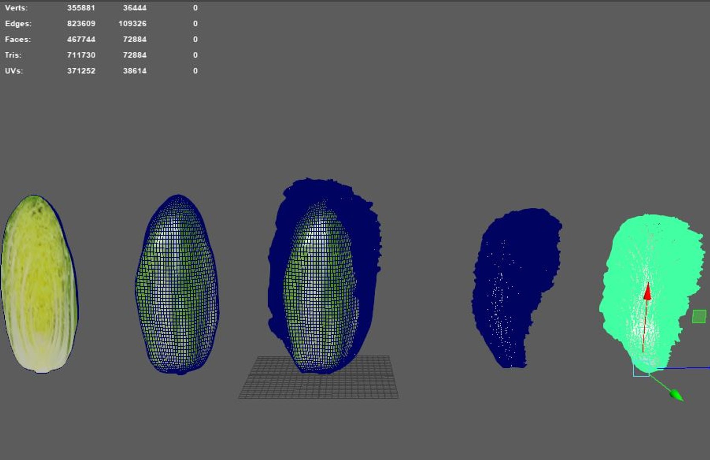Select the dark blue leaf mesh
Viewport: 710px width, 460px height.
(x=516, y=288)
